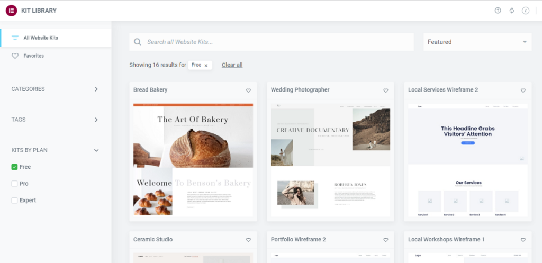Check the Expert plan checkbox
Screen dimensions: 542x263
[14, 201]
